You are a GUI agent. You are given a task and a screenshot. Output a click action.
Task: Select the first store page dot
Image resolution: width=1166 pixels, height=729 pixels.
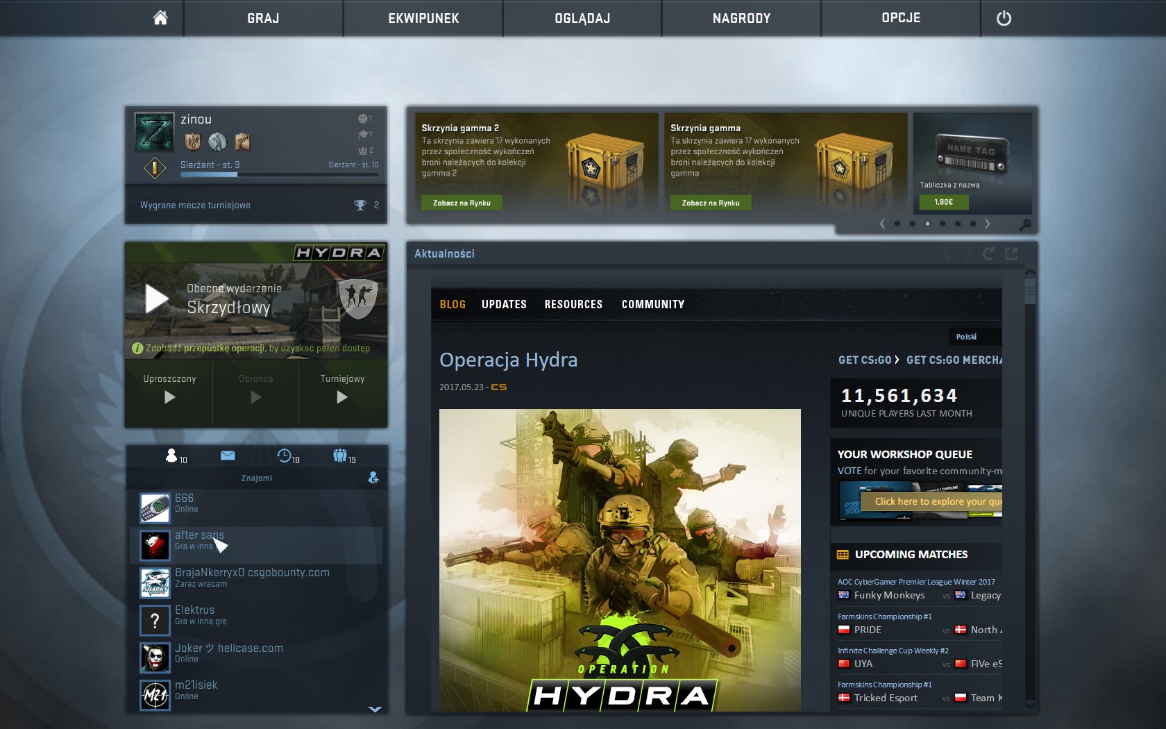click(897, 224)
